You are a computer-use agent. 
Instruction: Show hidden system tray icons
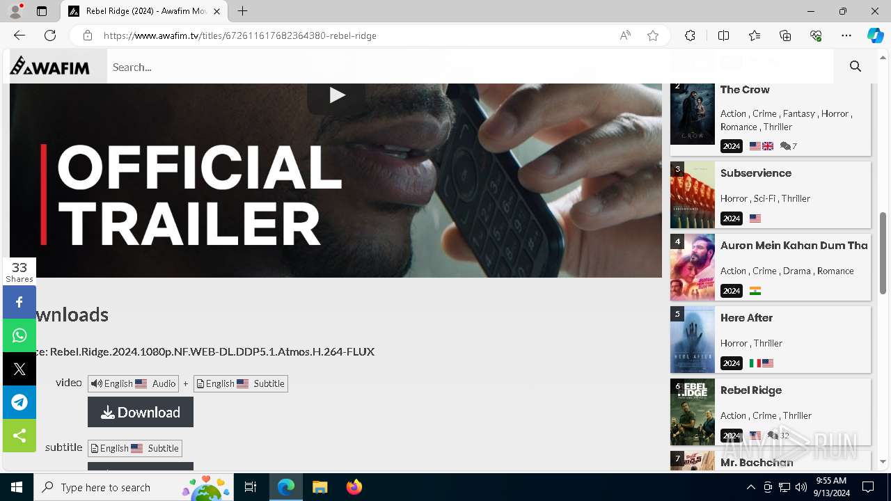pyautogui.click(x=750, y=487)
